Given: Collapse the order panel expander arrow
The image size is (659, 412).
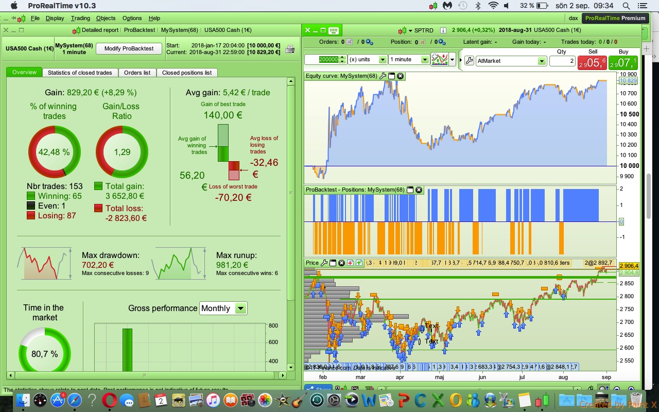Looking at the screenshot, I should click(x=460, y=60).
